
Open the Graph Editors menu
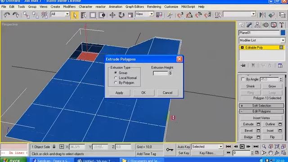[x=135, y=7]
